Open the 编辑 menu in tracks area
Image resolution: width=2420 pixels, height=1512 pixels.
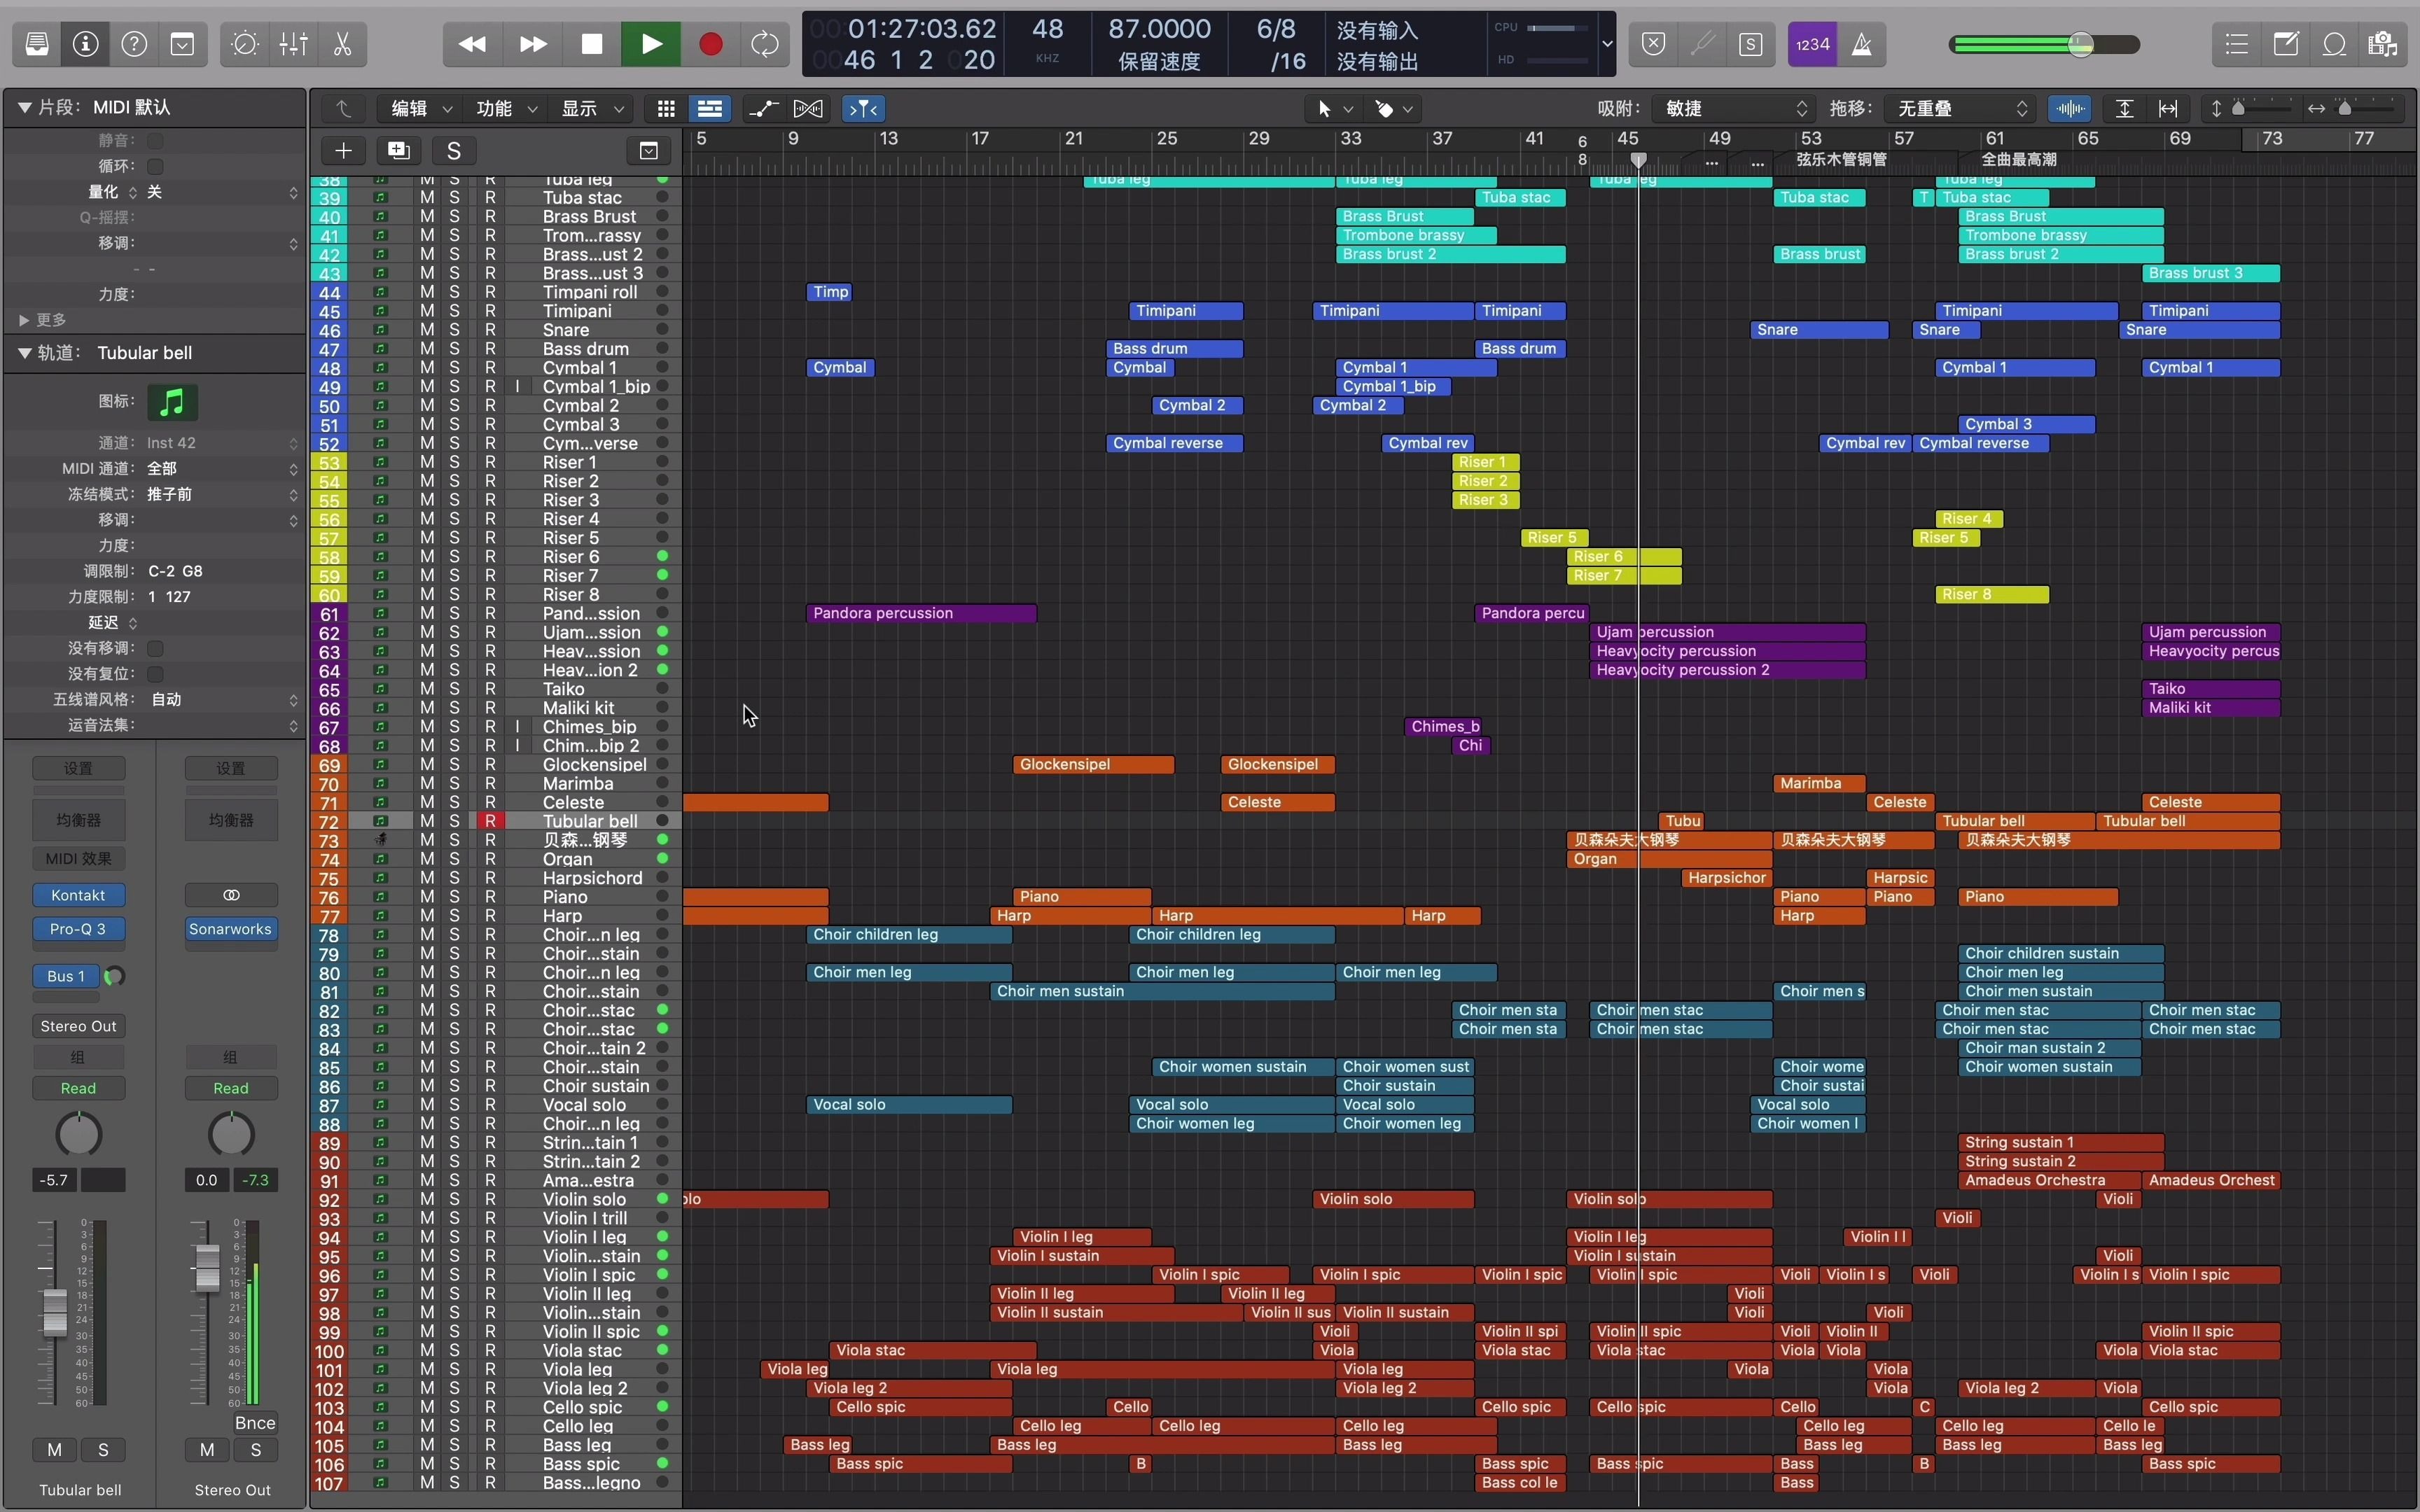(x=421, y=108)
